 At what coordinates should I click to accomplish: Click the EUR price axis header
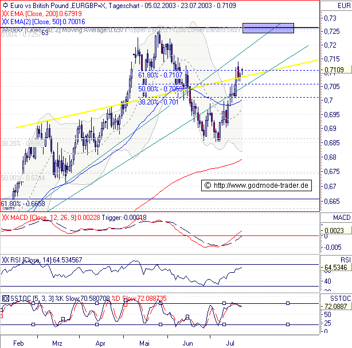[x=335, y=5]
